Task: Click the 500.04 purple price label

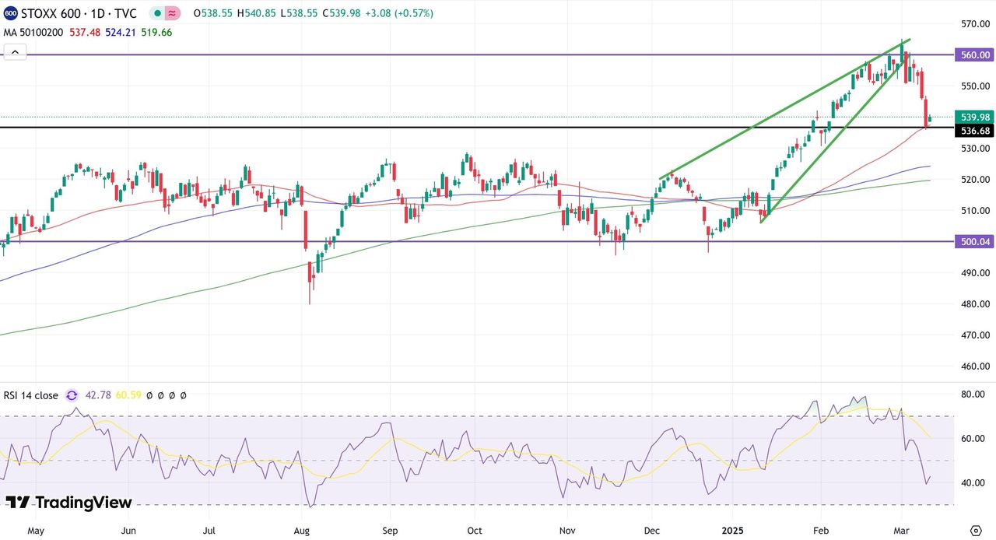Action: tap(975, 242)
